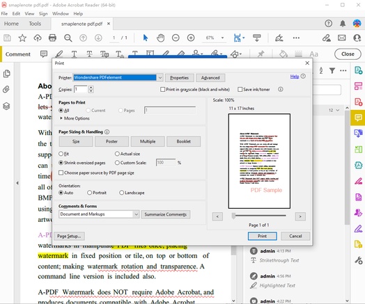Click the Page Setup button

(x=69, y=236)
